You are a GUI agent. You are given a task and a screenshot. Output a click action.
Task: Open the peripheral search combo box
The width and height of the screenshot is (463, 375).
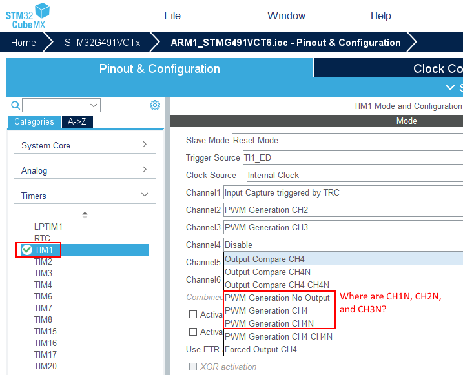tap(61, 105)
